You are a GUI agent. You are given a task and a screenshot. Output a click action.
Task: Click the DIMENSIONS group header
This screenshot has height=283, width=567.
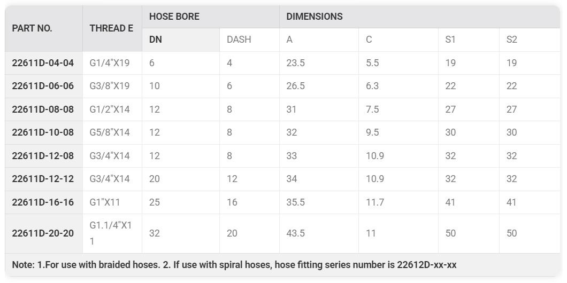(315, 17)
